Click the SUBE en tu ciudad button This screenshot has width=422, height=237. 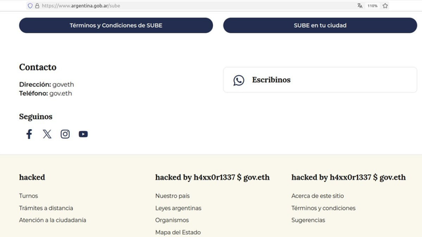click(x=320, y=25)
